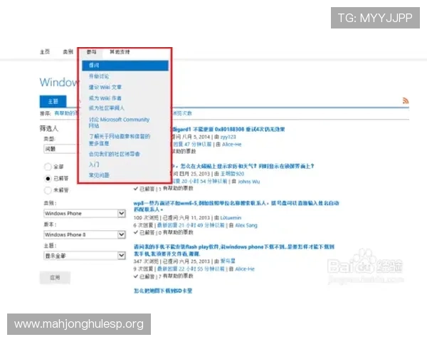Choose 提问 in the 参与 menu
The width and height of the screenshot is (427, 342).
tap(125, 66)
